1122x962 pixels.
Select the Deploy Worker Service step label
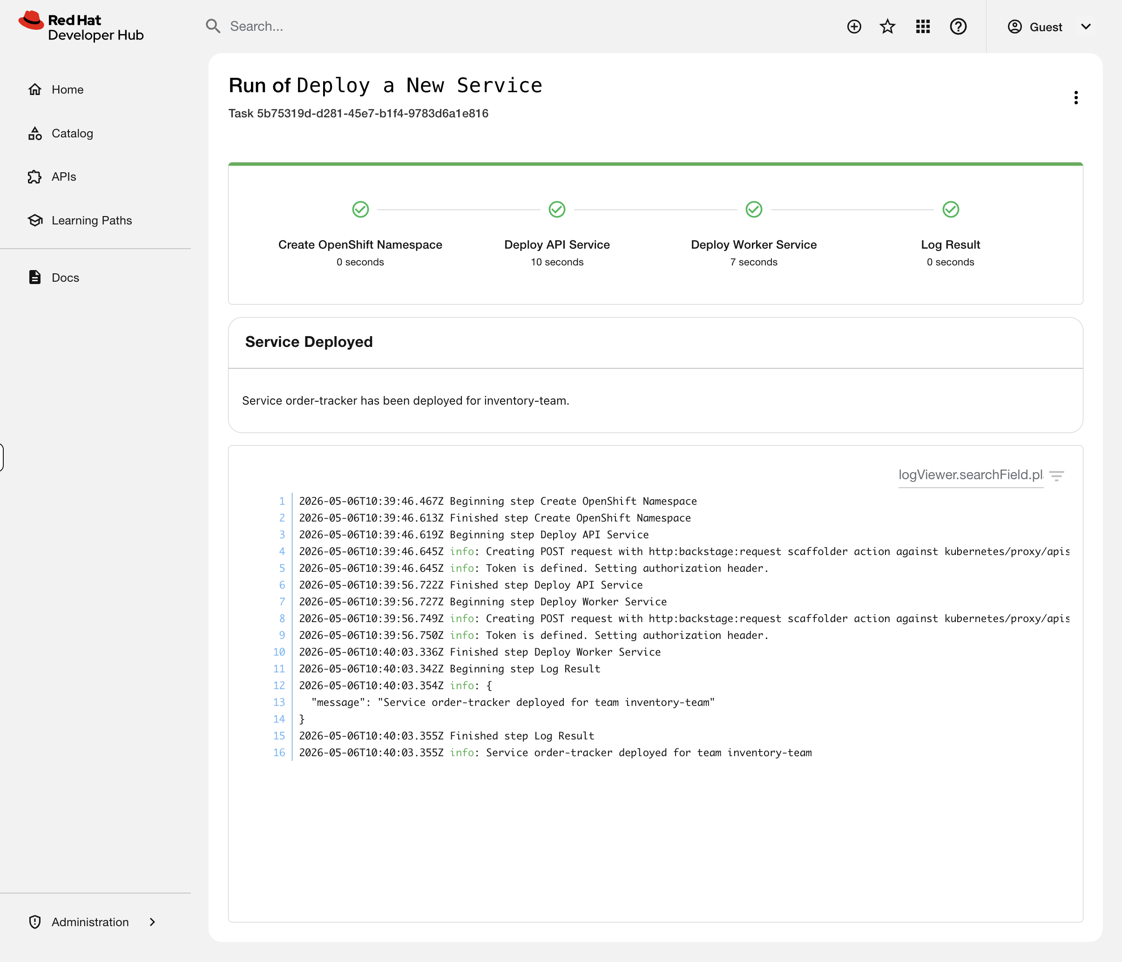(754, 245)
